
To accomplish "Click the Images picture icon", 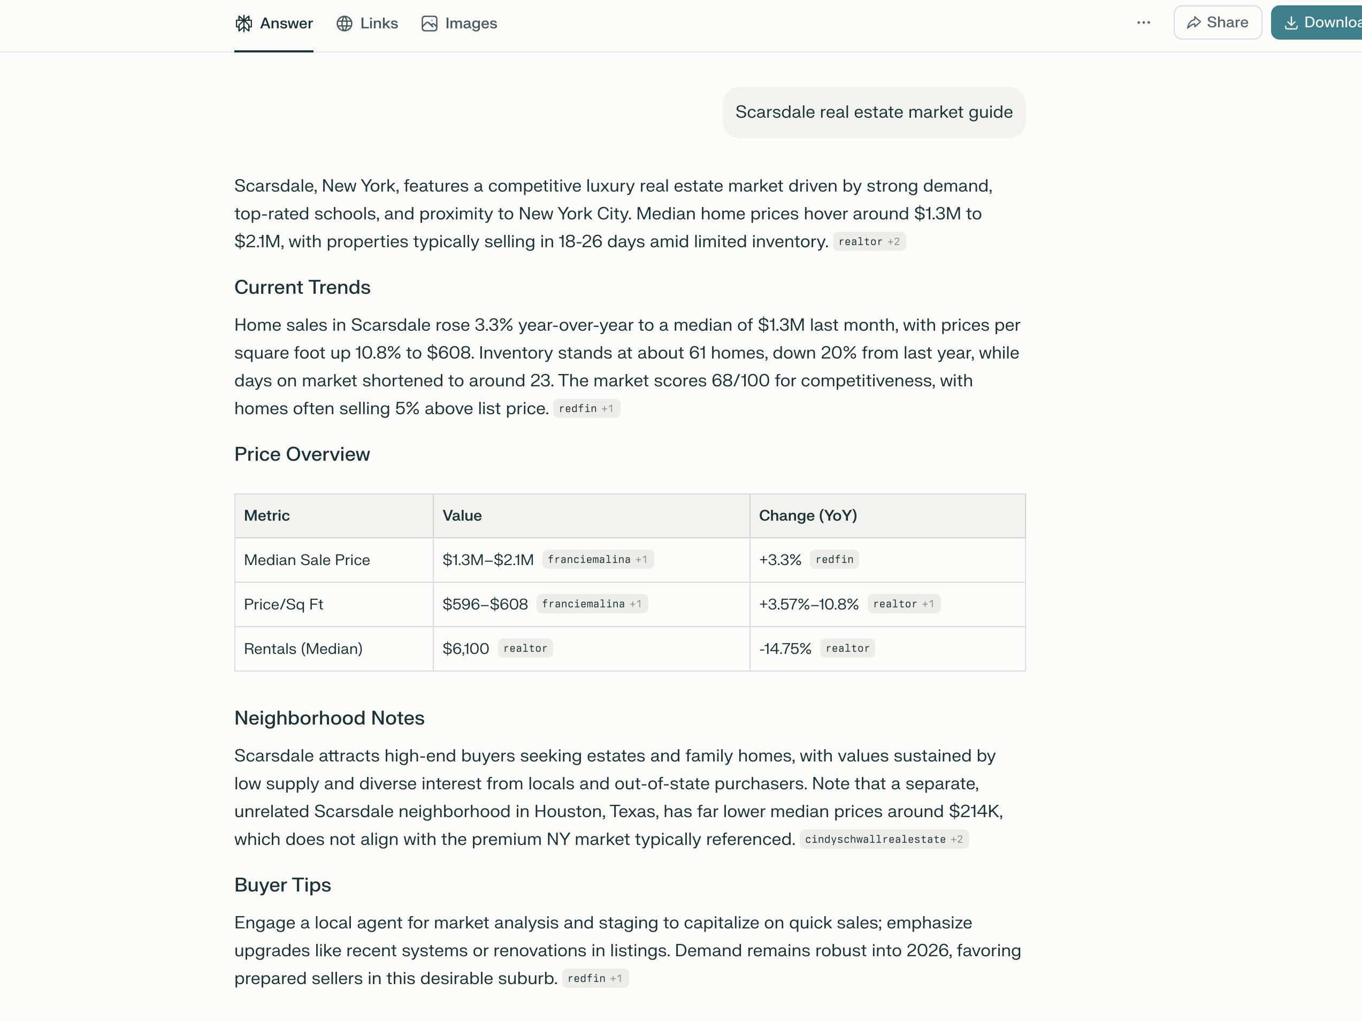I will pyautogui.click(x=429, y=24).
